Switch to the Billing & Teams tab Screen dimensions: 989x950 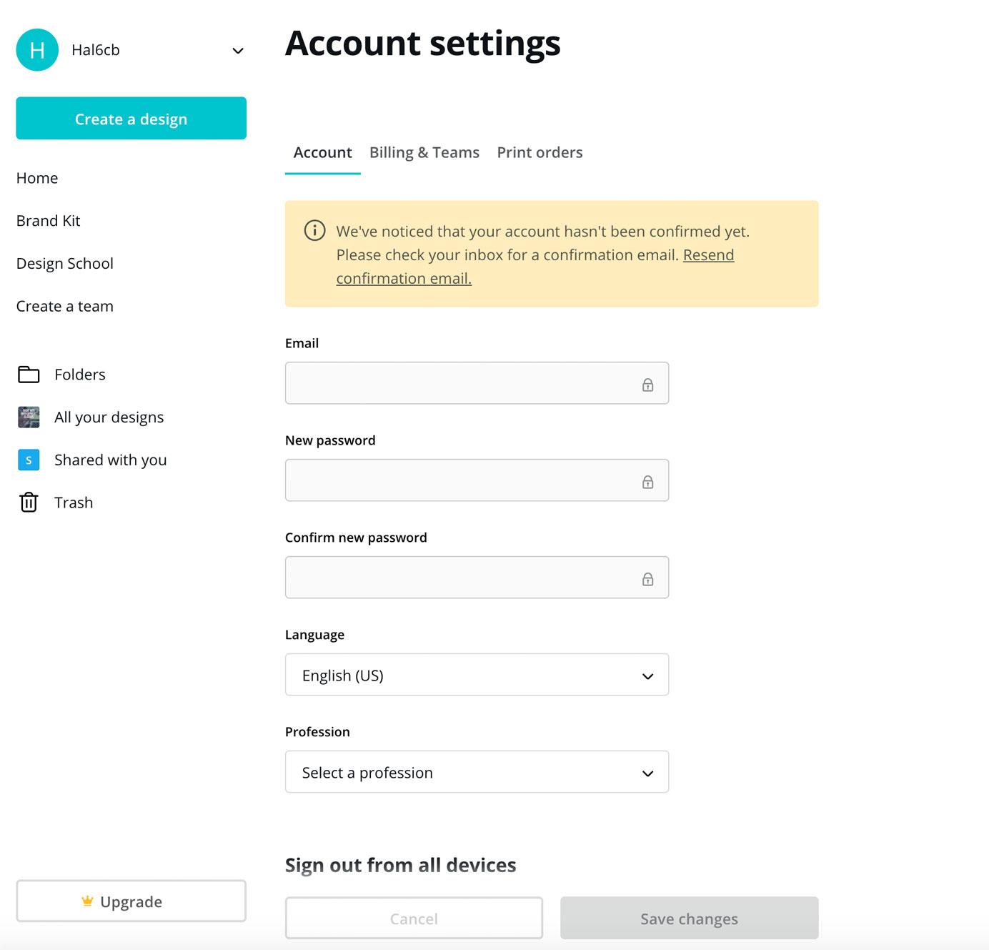point(424,153)
